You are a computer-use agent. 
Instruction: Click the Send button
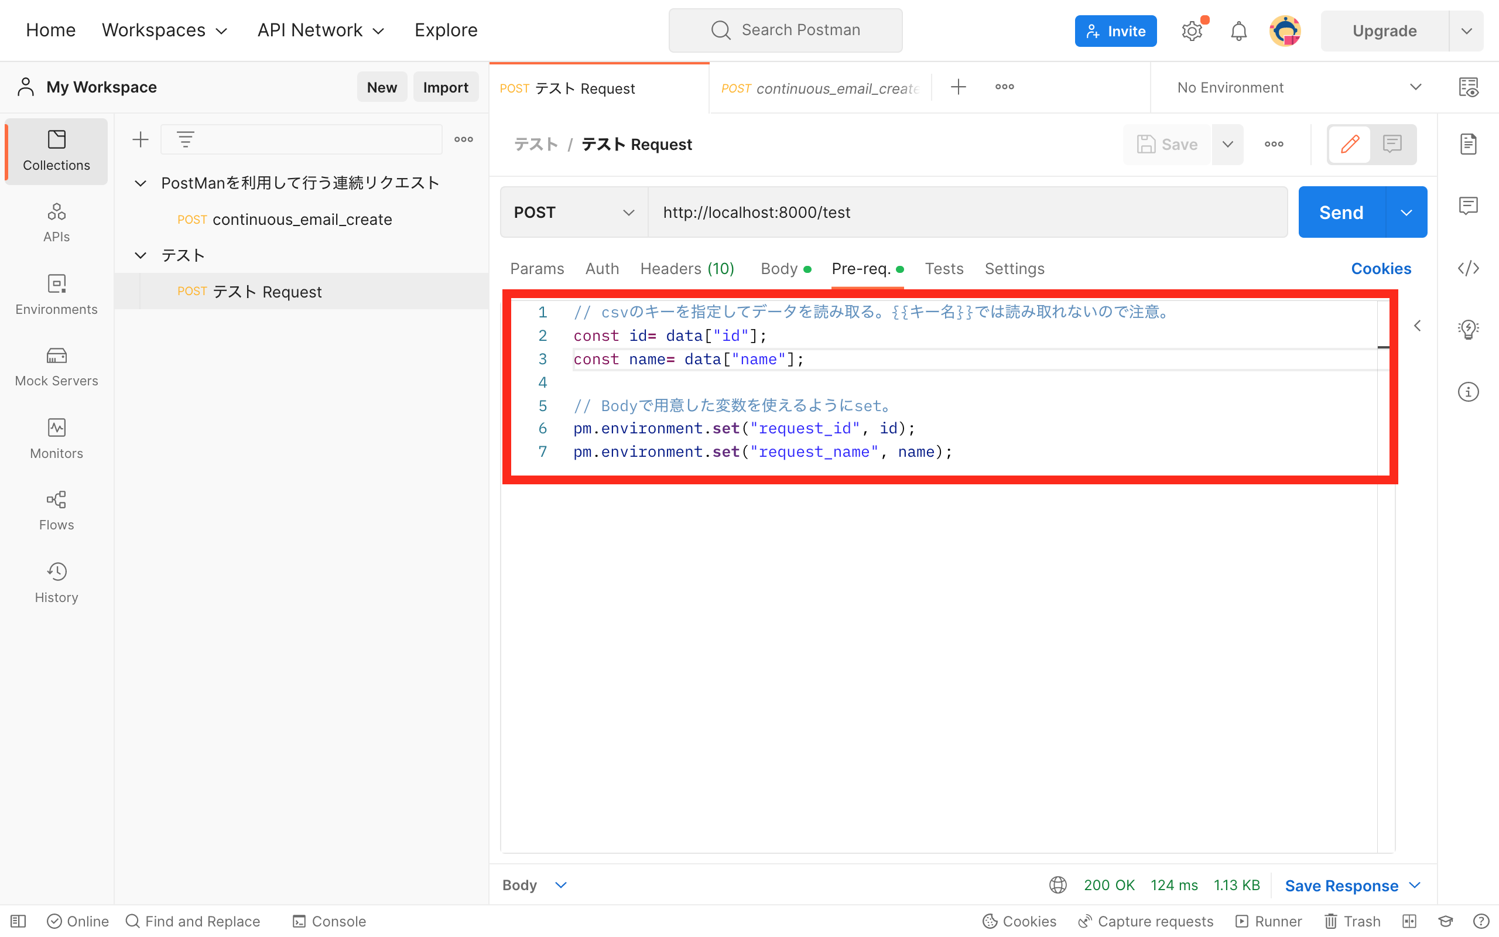pos(1340,211)
